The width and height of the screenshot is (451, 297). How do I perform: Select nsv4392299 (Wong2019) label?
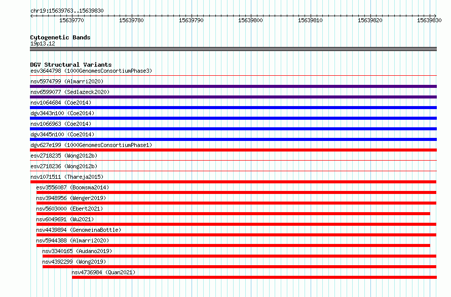(74, 262)
